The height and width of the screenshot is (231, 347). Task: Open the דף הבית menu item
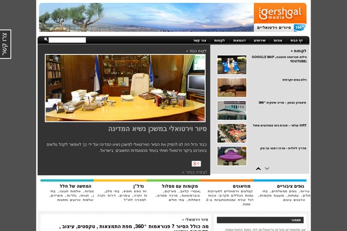coord(296,40)
